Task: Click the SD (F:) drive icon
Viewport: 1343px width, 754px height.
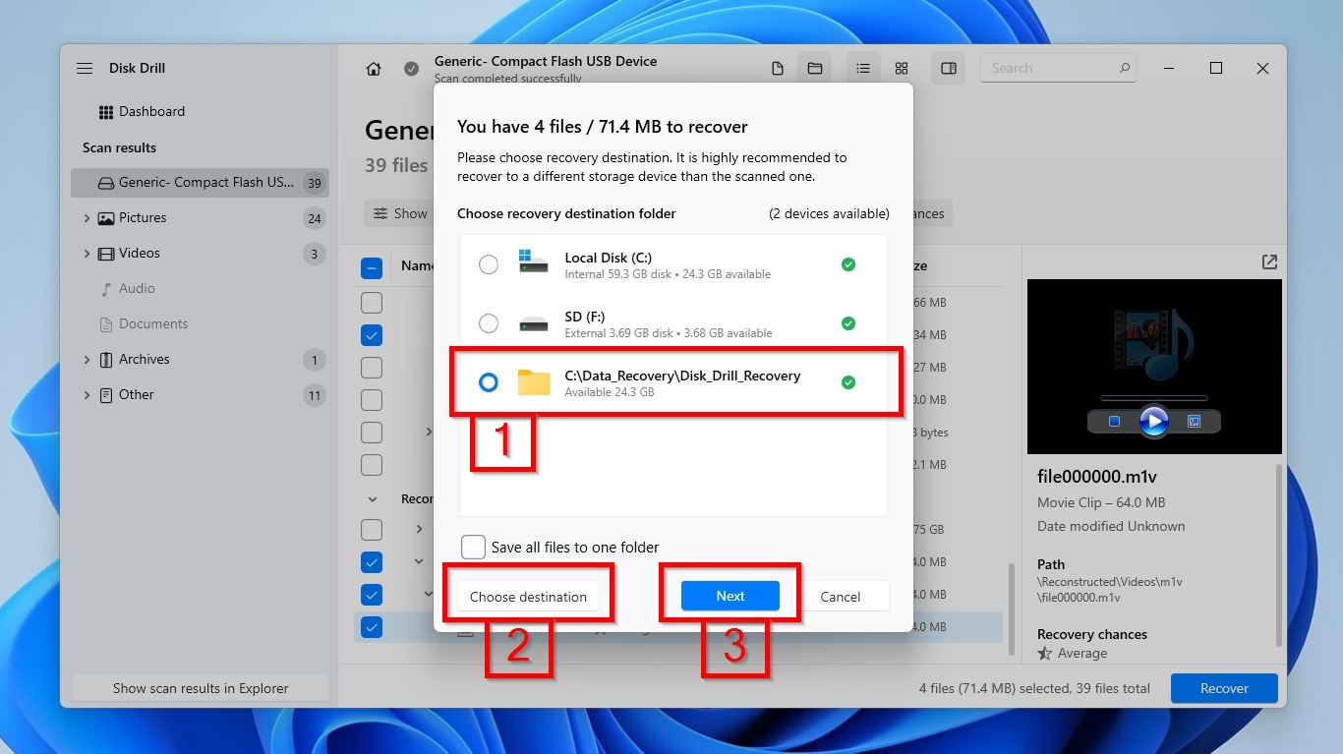Action: pos(533,323)
